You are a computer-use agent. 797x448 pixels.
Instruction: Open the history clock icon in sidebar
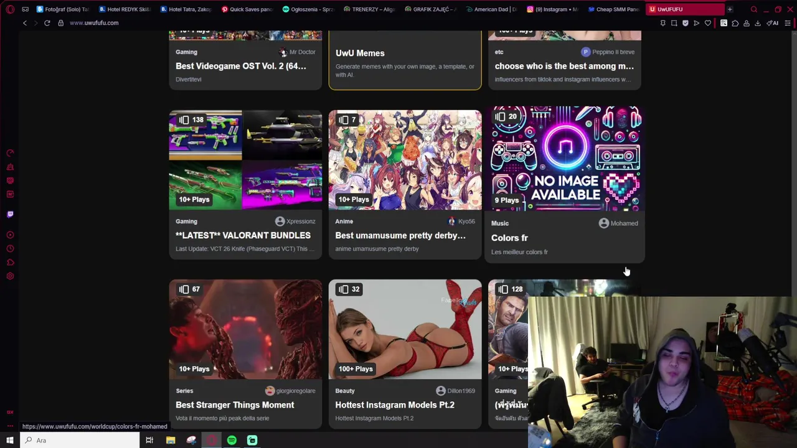click(10, 249)
